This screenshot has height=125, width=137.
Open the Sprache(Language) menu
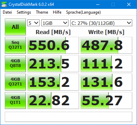click(83, 12)
